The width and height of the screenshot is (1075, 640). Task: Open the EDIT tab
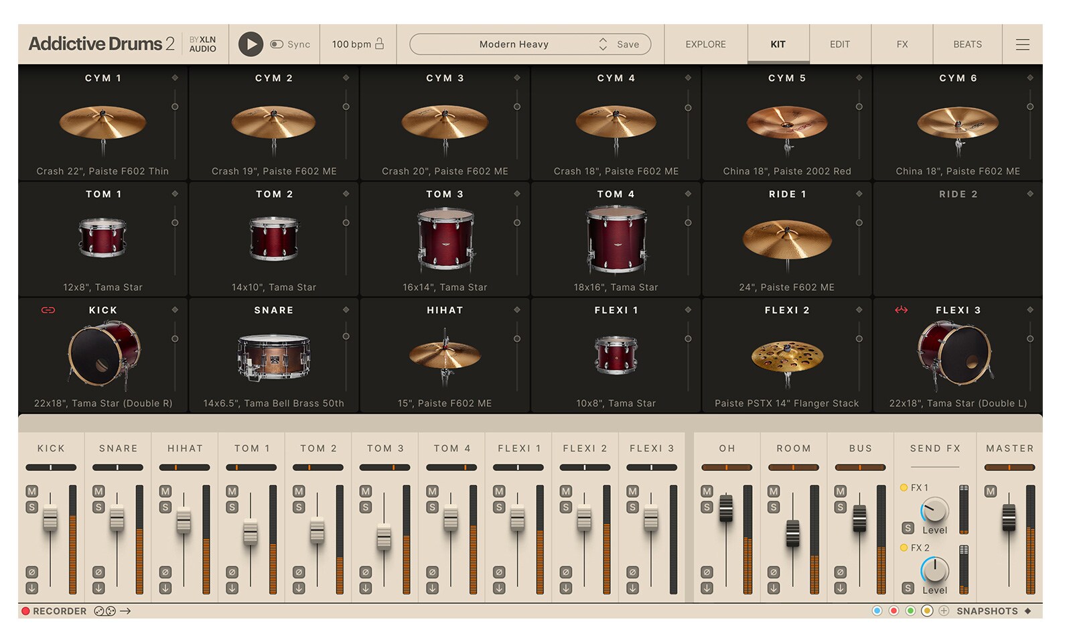pos(840,44)
